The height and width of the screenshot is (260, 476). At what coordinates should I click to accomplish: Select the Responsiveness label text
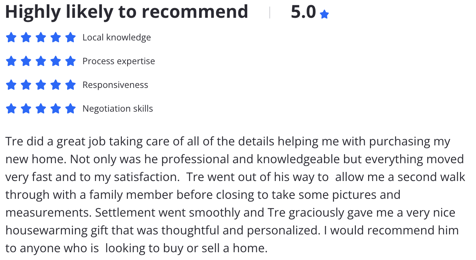pos(115,85)
